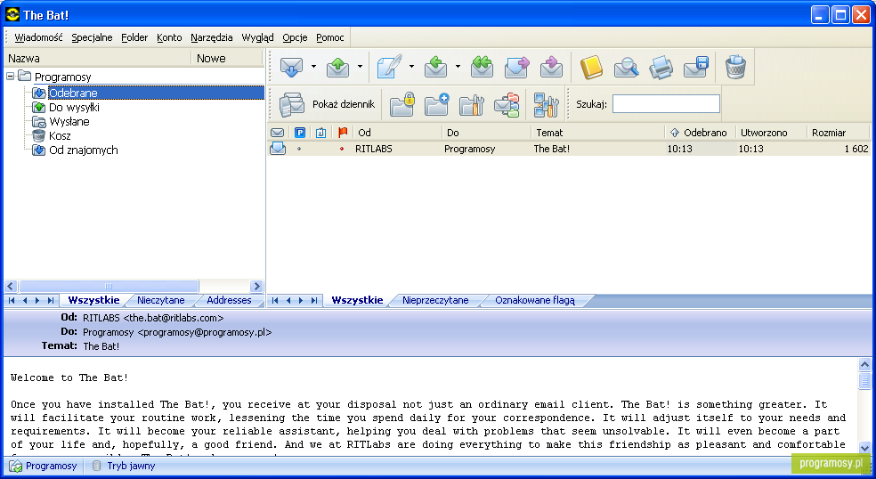
Task: Select the Programosy account node
Action: tap(62, 77)
